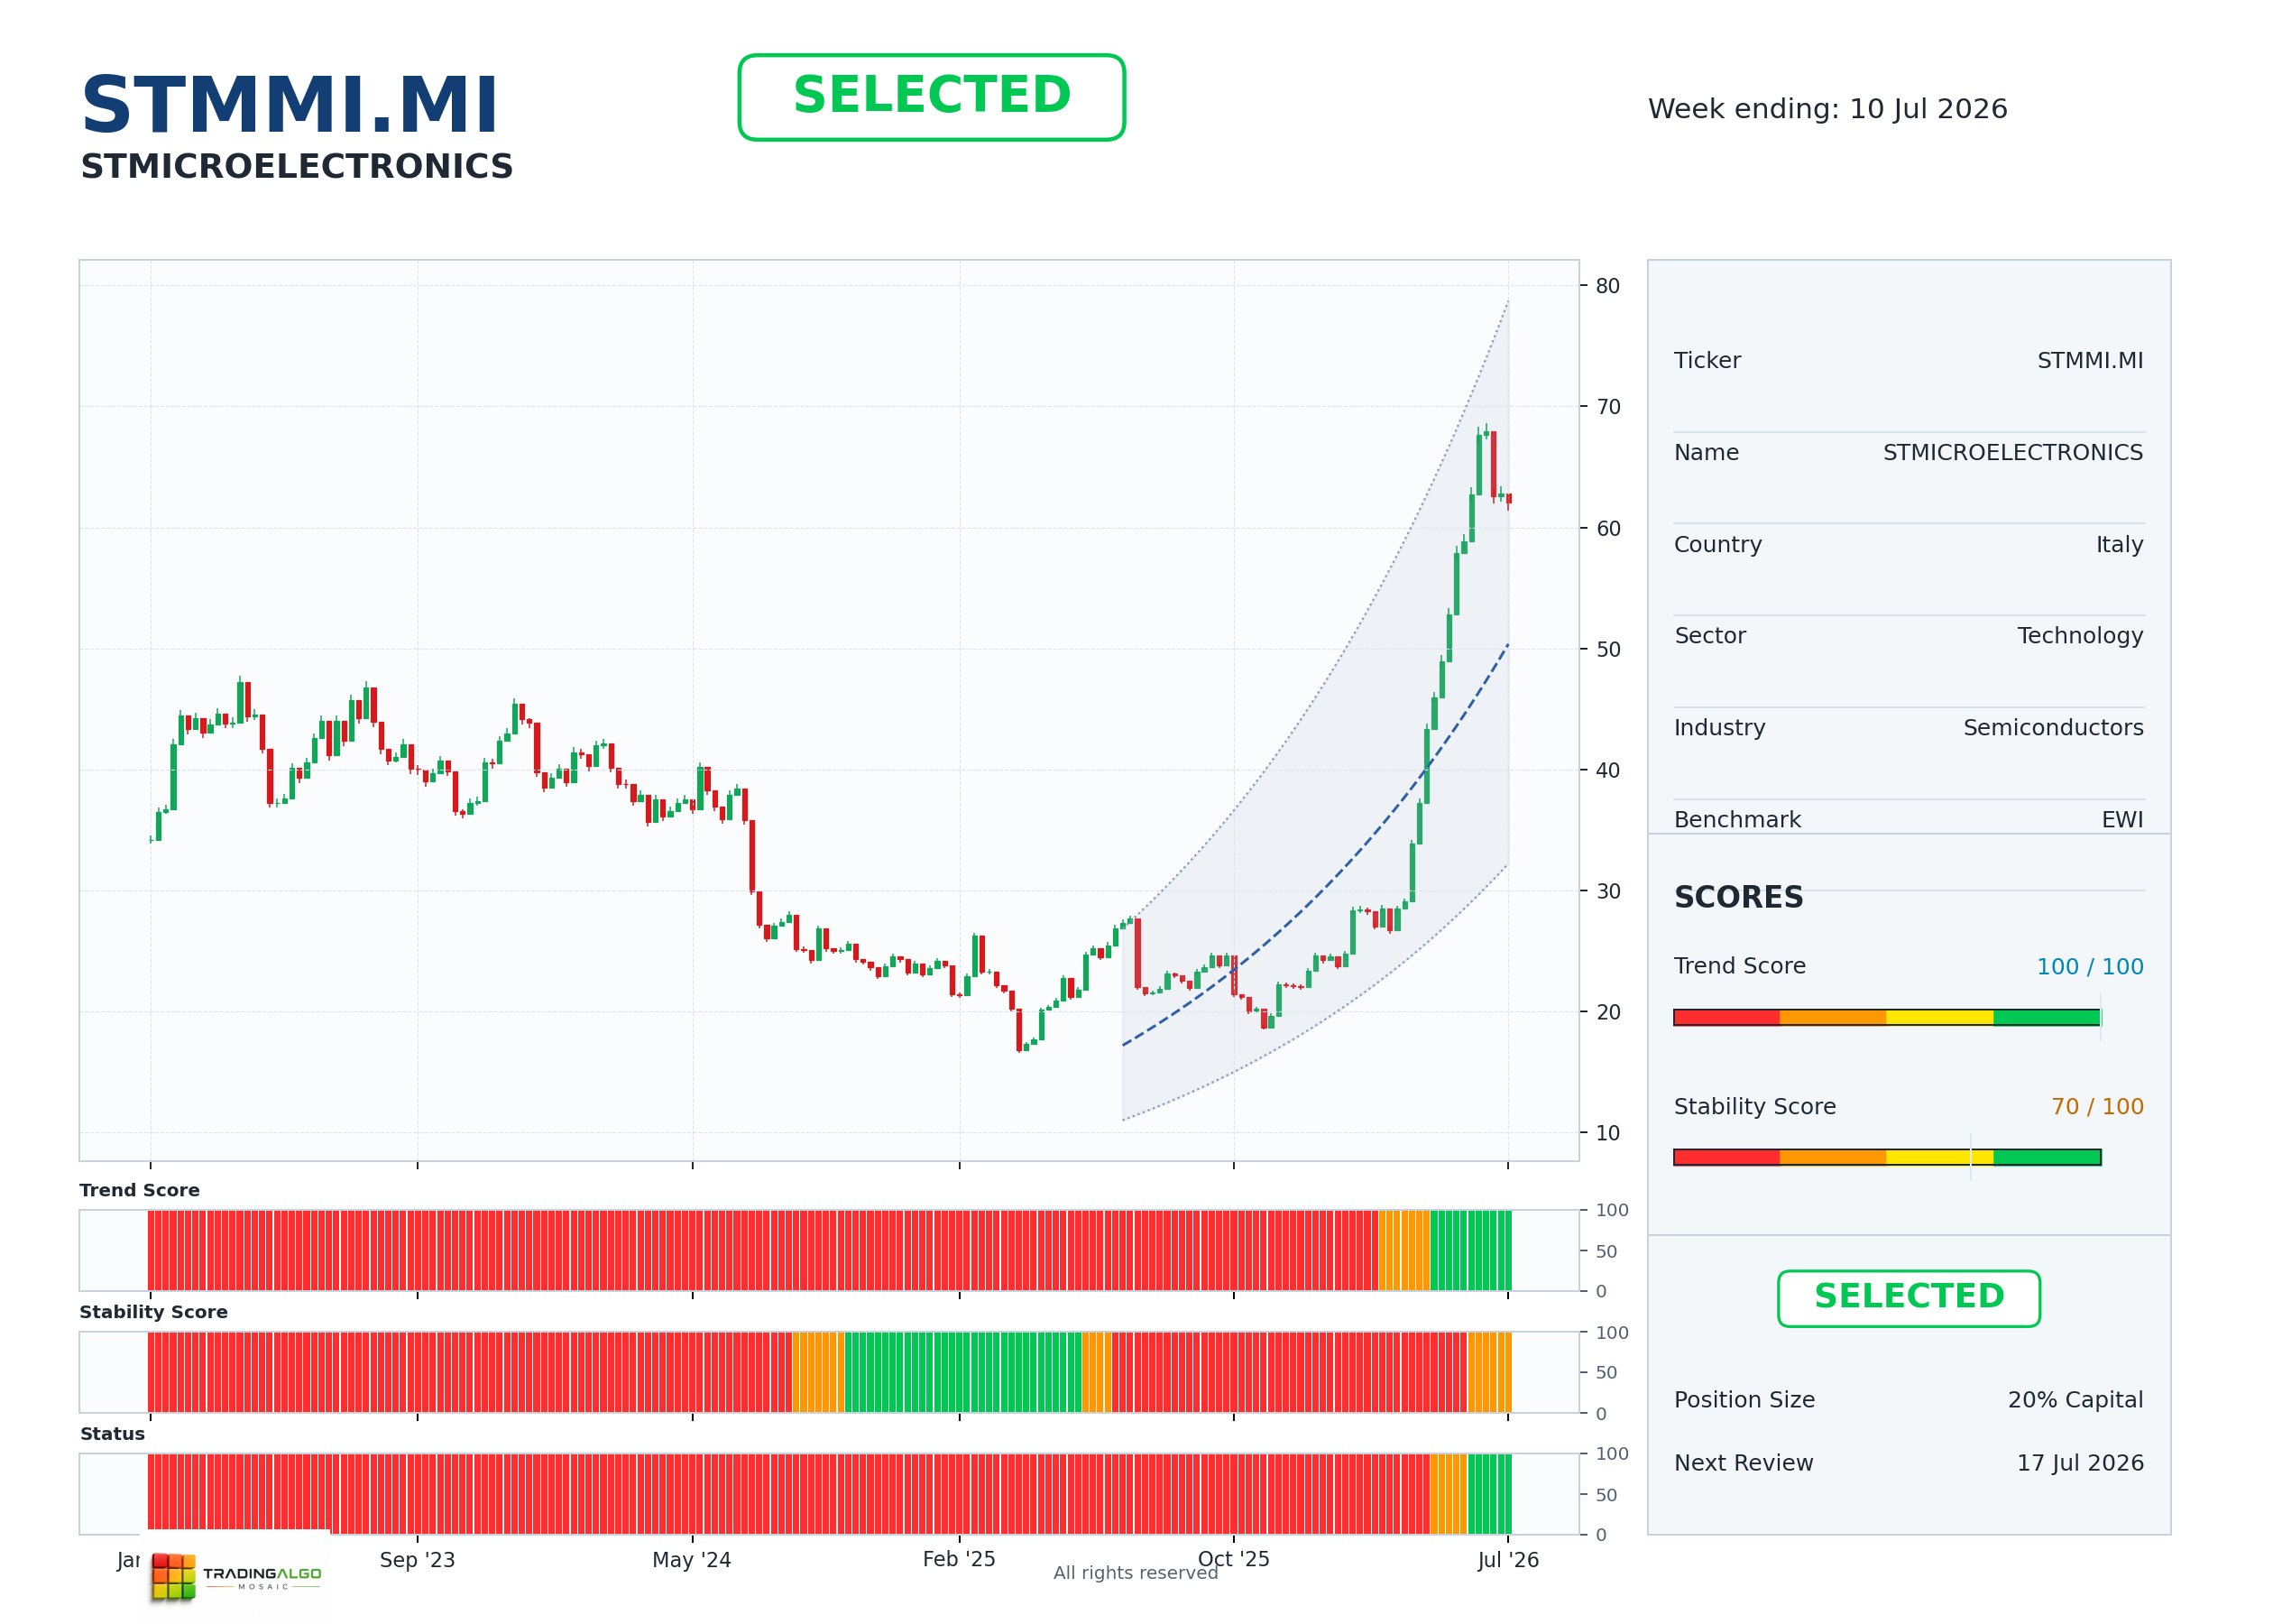The height and width of the screenshot is (1624, 2273).
Task: Click the May '24 time axis label
Action: pos(692,1560)
